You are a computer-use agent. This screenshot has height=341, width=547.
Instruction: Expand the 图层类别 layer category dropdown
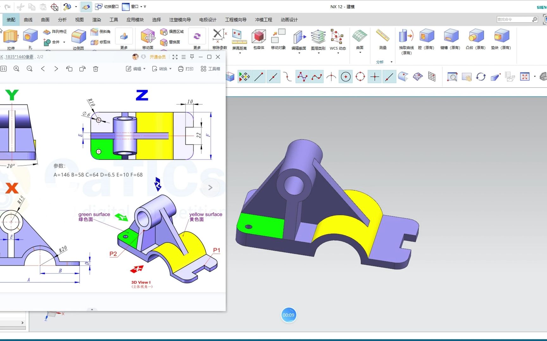tap(318, 53)
